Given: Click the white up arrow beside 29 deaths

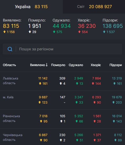Looking at the screenshot, I should (30, 32).
